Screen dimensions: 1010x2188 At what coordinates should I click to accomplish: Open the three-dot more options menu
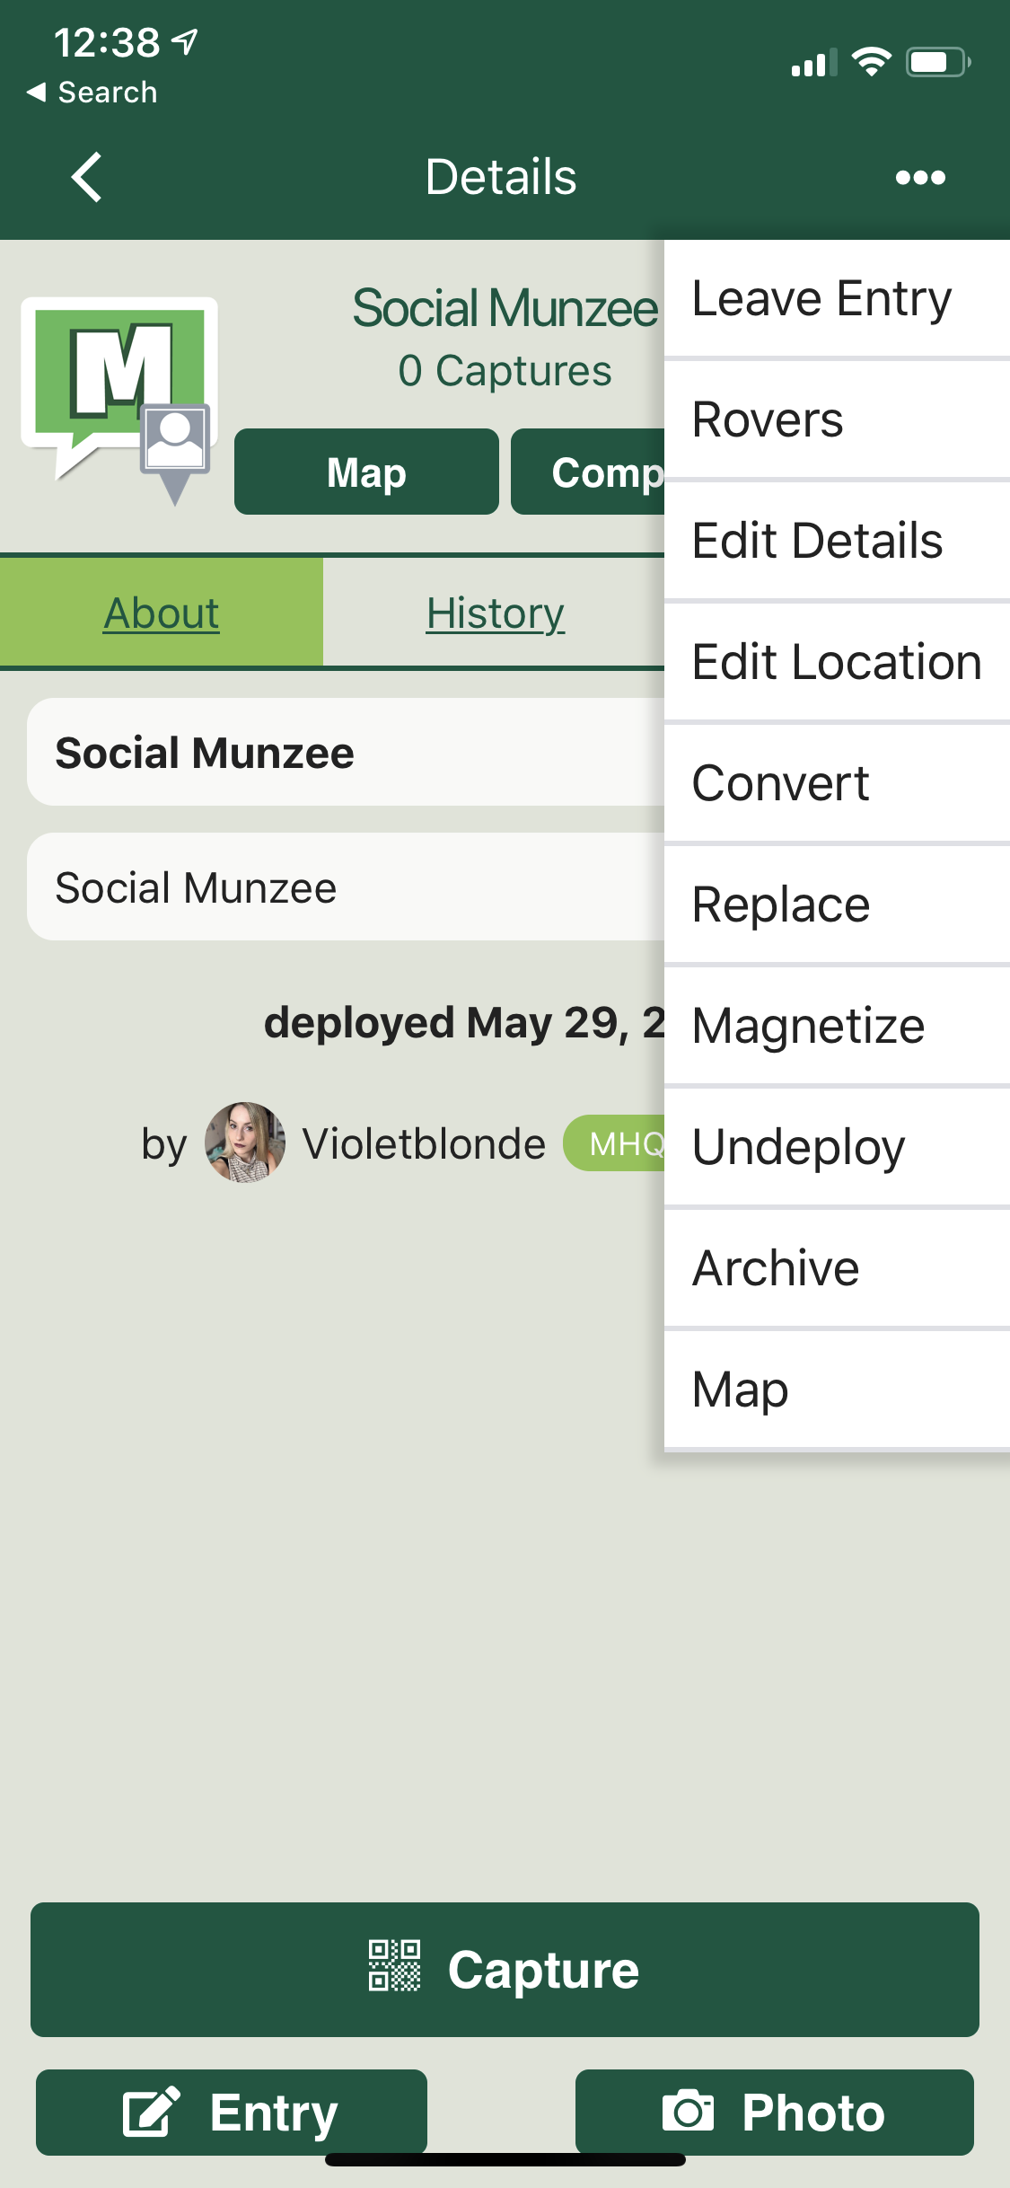coord(920,178)
